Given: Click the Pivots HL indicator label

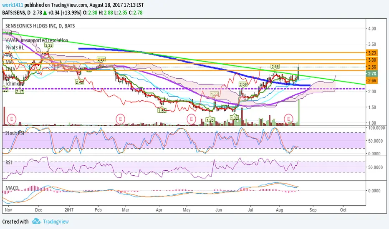Looking at the screenshot, I should 15,47.
